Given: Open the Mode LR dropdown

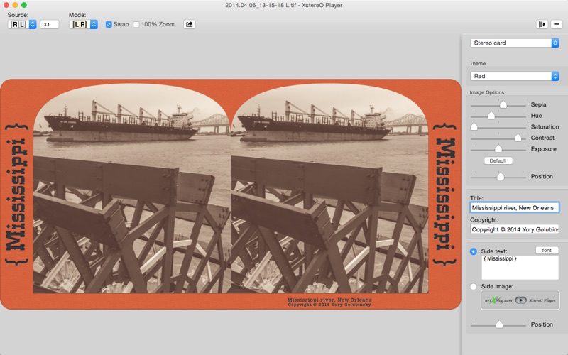Looking at the screenshot, I should click(83, 24).
